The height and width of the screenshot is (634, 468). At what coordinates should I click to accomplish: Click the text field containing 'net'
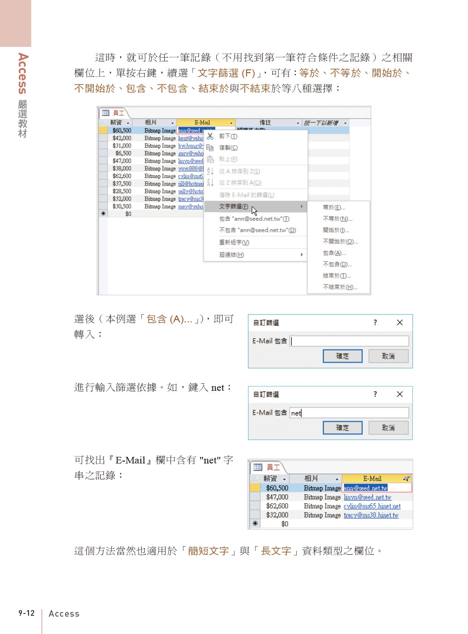click(x=349, y=413)
